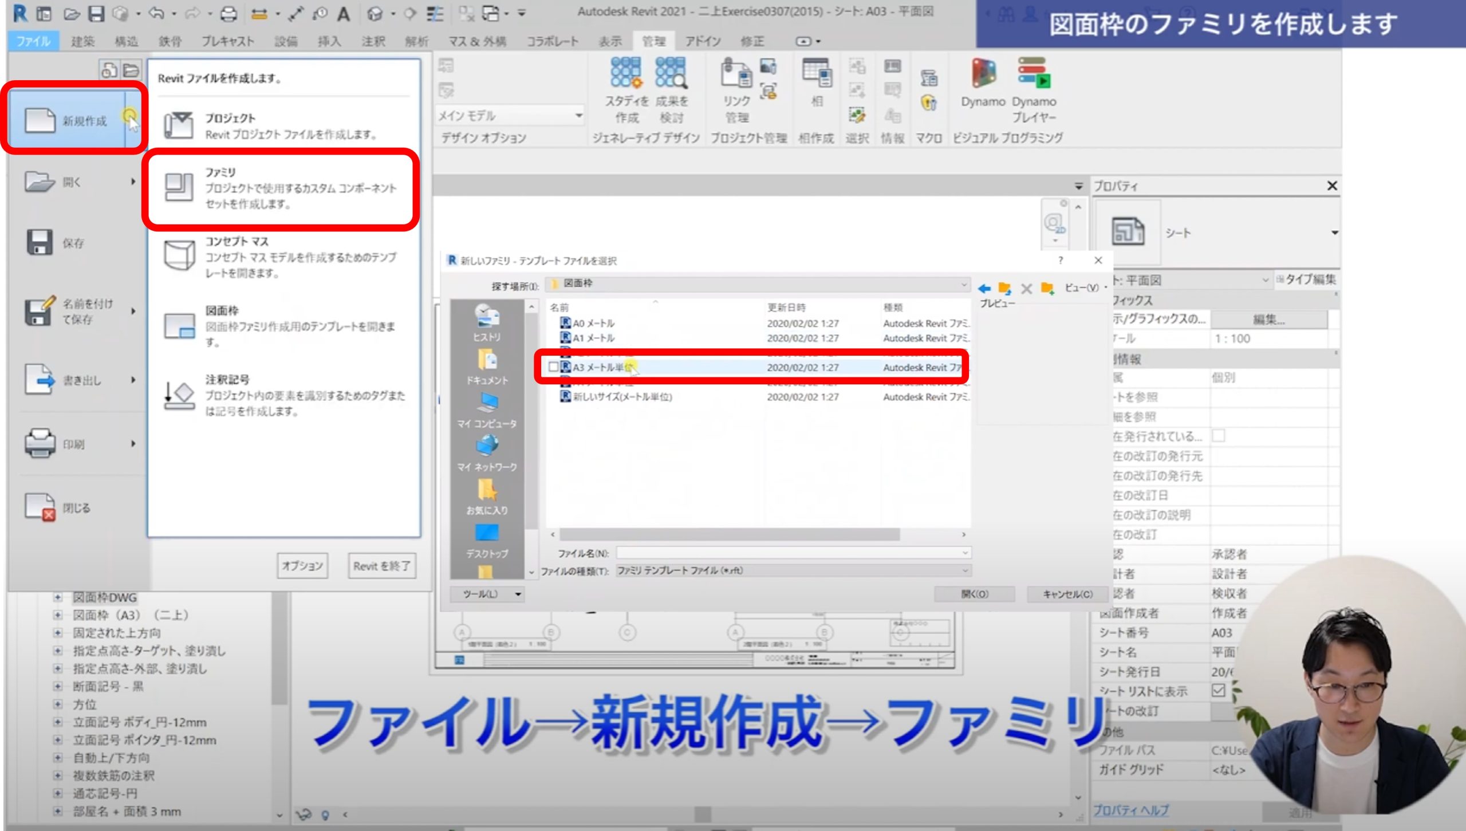Toggle シート リストに表示 checkbox

(x=1219, y=691)
